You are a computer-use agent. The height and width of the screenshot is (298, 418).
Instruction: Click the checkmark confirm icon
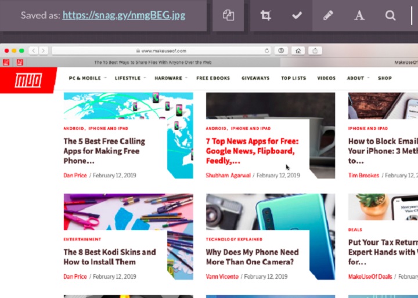click(x=297, y=16)
